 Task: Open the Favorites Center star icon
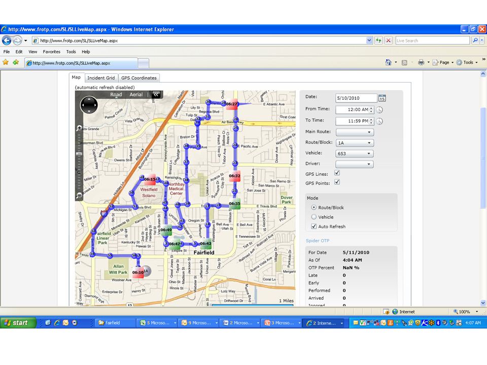pos(6,62)
